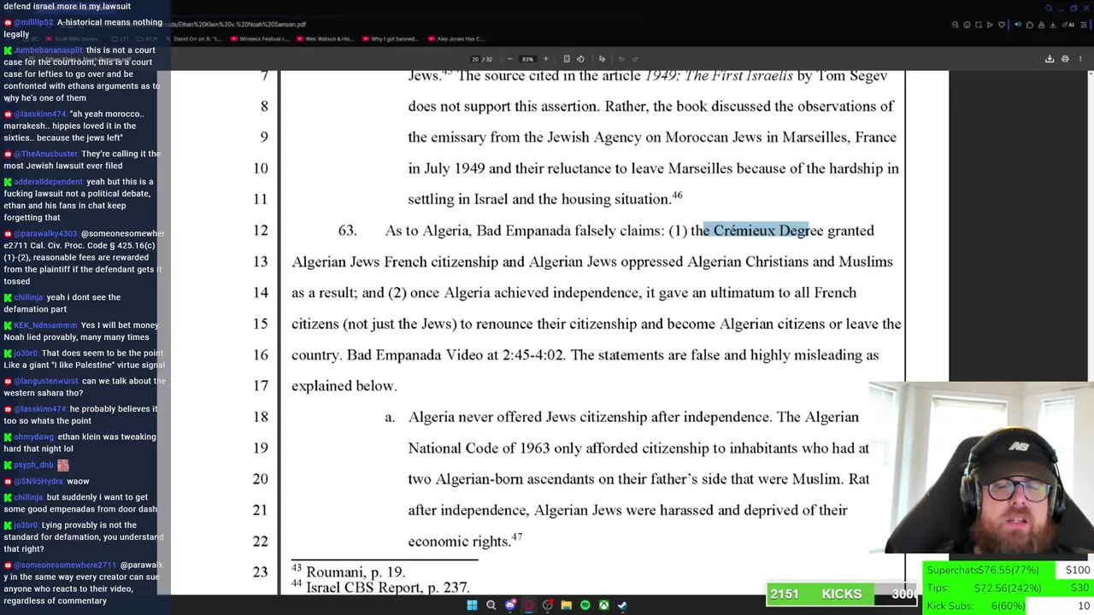Screen dimensions: 1094x615
Task: Click the book title '1949: The First Israelis'
Action: [717, 76]
